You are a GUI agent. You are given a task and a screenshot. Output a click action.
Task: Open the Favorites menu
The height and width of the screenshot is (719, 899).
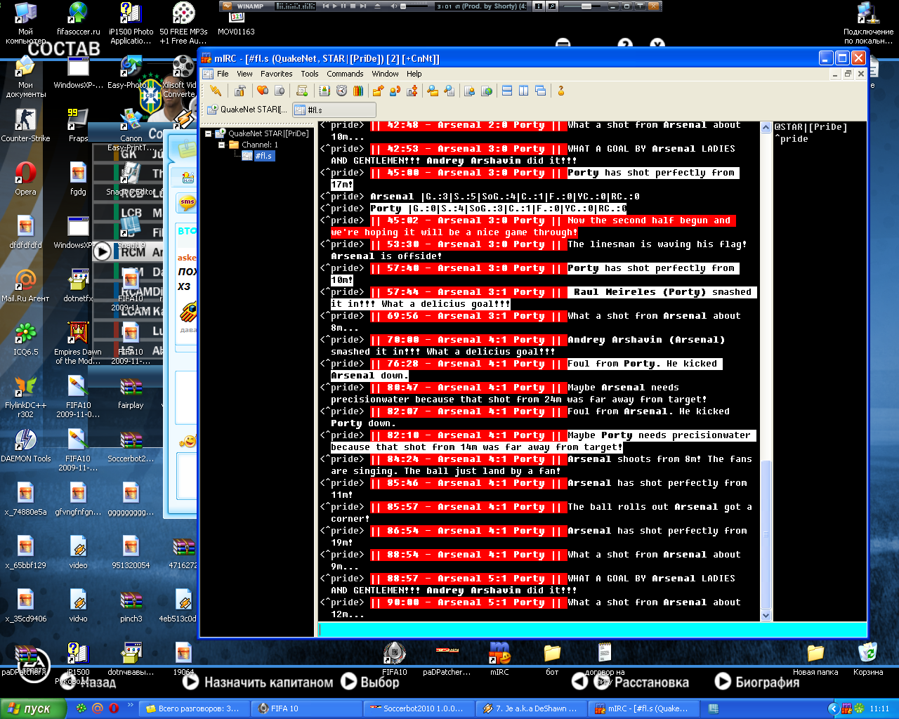(x=277, y=74)
